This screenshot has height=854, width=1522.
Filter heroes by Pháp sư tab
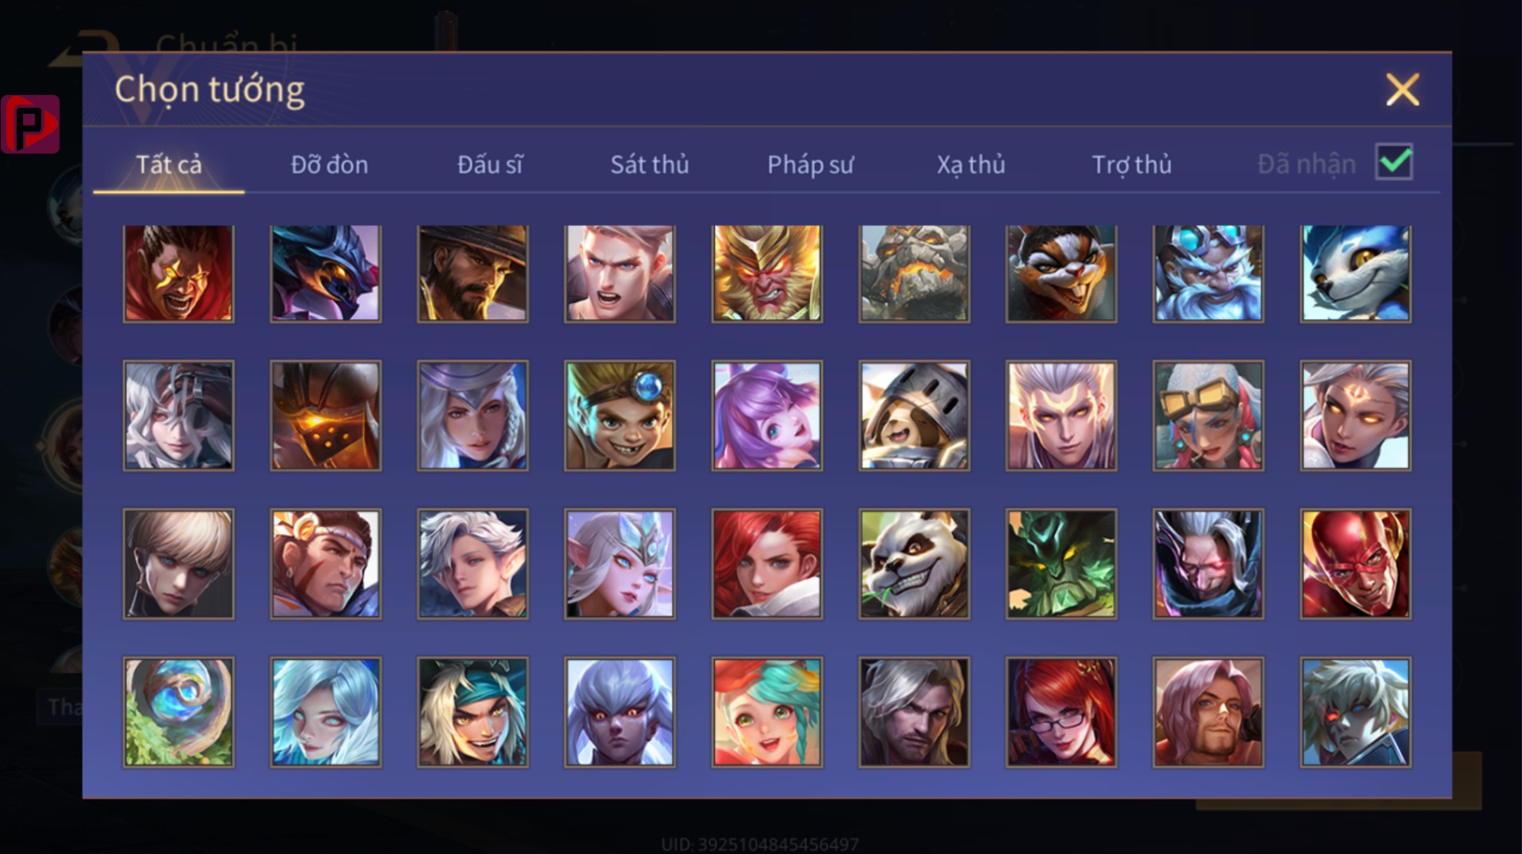pos(810,164)
